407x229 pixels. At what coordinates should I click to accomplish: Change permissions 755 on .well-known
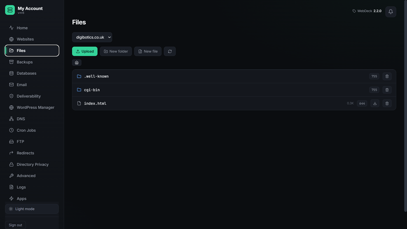tap(374, 76)
